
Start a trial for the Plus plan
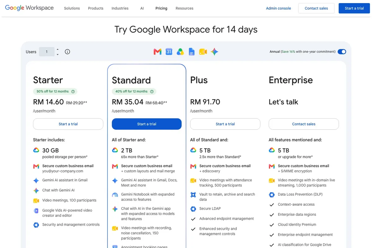click(x=225, y=124)
